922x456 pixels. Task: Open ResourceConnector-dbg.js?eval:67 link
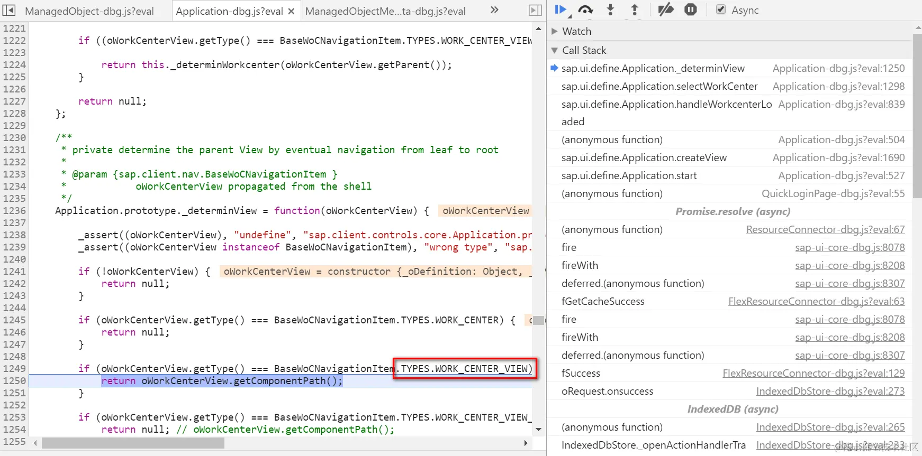point(825,229)
